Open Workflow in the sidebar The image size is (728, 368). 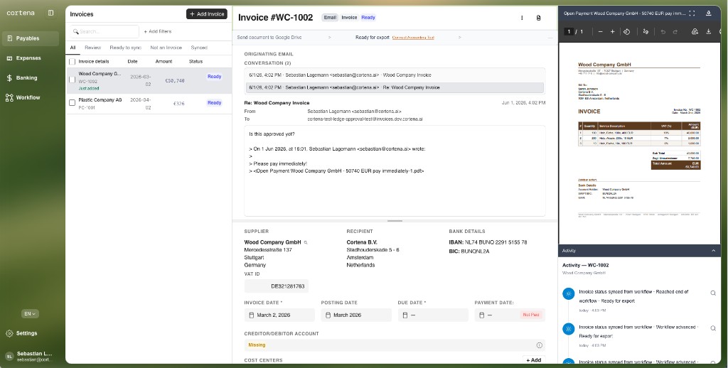point(30,97)
